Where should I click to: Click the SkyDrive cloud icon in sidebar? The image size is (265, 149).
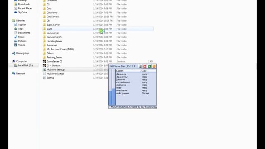pyautogui.click(x=16, y=12)
